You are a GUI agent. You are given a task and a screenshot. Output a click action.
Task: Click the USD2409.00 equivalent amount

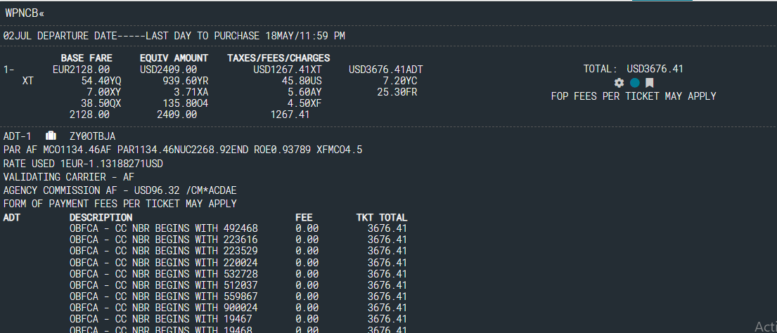tap(168, 70)
